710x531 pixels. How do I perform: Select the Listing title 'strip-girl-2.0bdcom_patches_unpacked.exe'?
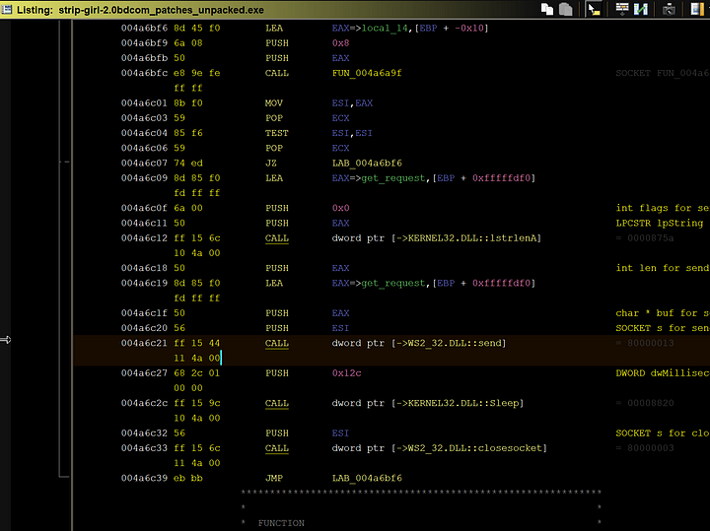pyautogui.click(x=161, y=10)
